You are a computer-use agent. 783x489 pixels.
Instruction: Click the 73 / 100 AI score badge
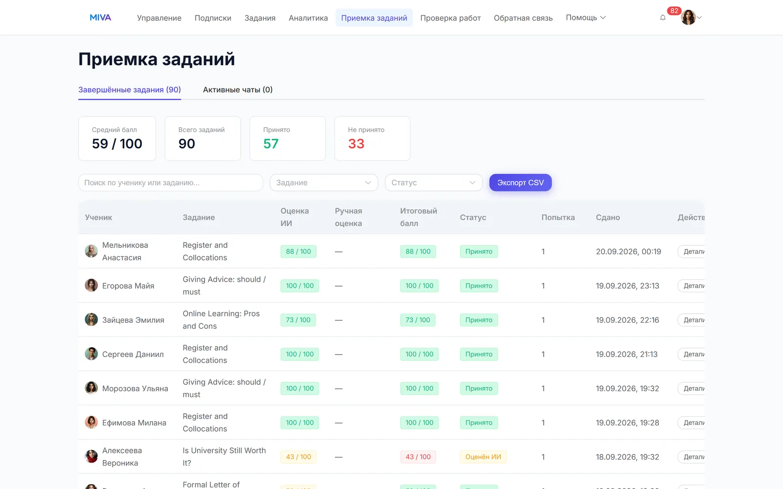click(298, 320)
